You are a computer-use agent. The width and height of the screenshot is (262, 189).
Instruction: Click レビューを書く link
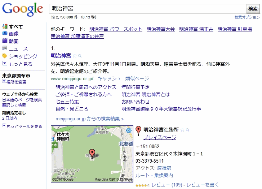coord(203,185)
